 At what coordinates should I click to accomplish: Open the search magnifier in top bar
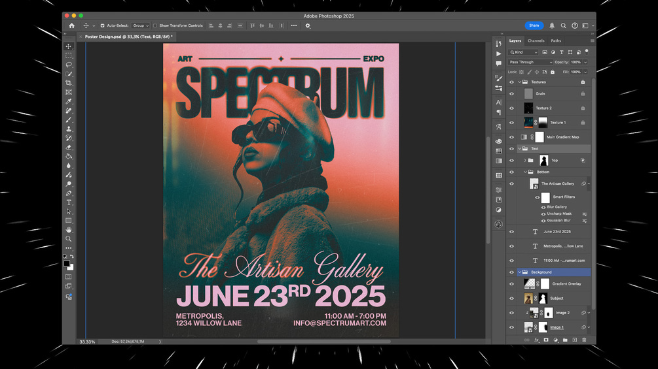coord(563,25)
